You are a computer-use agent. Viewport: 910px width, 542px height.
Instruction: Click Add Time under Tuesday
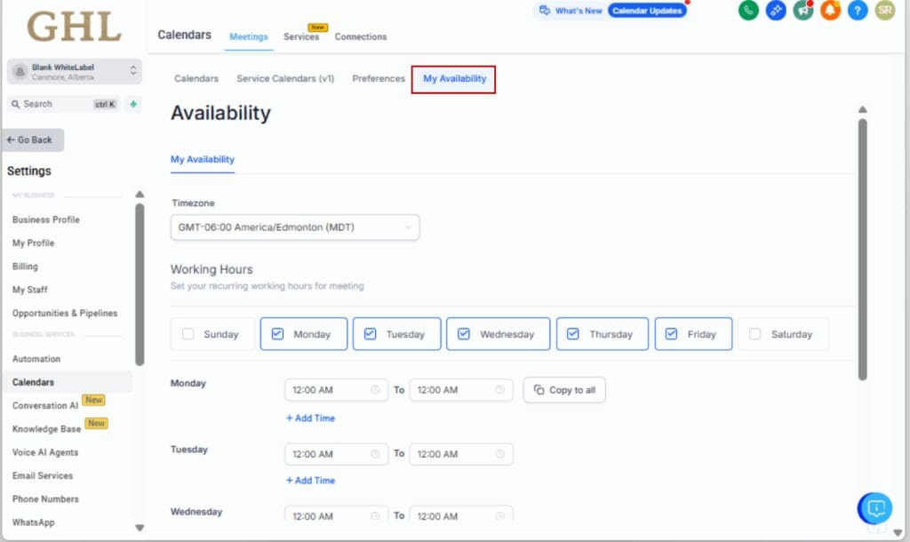(x=310, y=480)
